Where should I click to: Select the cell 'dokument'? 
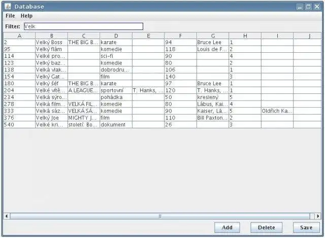tap(116, 124)
